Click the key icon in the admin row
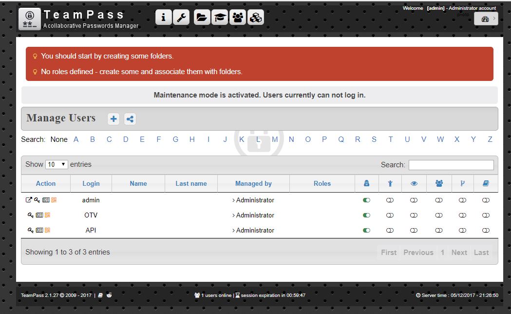This screenshot has width=511, height=314. [x=36, y=199]
